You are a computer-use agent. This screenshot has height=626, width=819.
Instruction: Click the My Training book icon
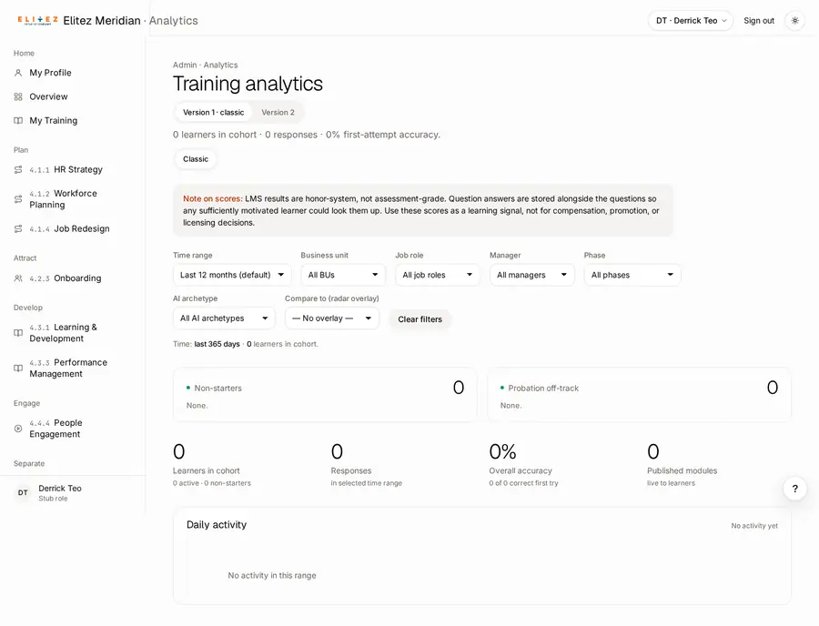(18, 121)
